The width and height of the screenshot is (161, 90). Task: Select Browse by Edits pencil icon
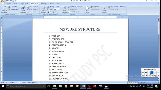[149, 73]
